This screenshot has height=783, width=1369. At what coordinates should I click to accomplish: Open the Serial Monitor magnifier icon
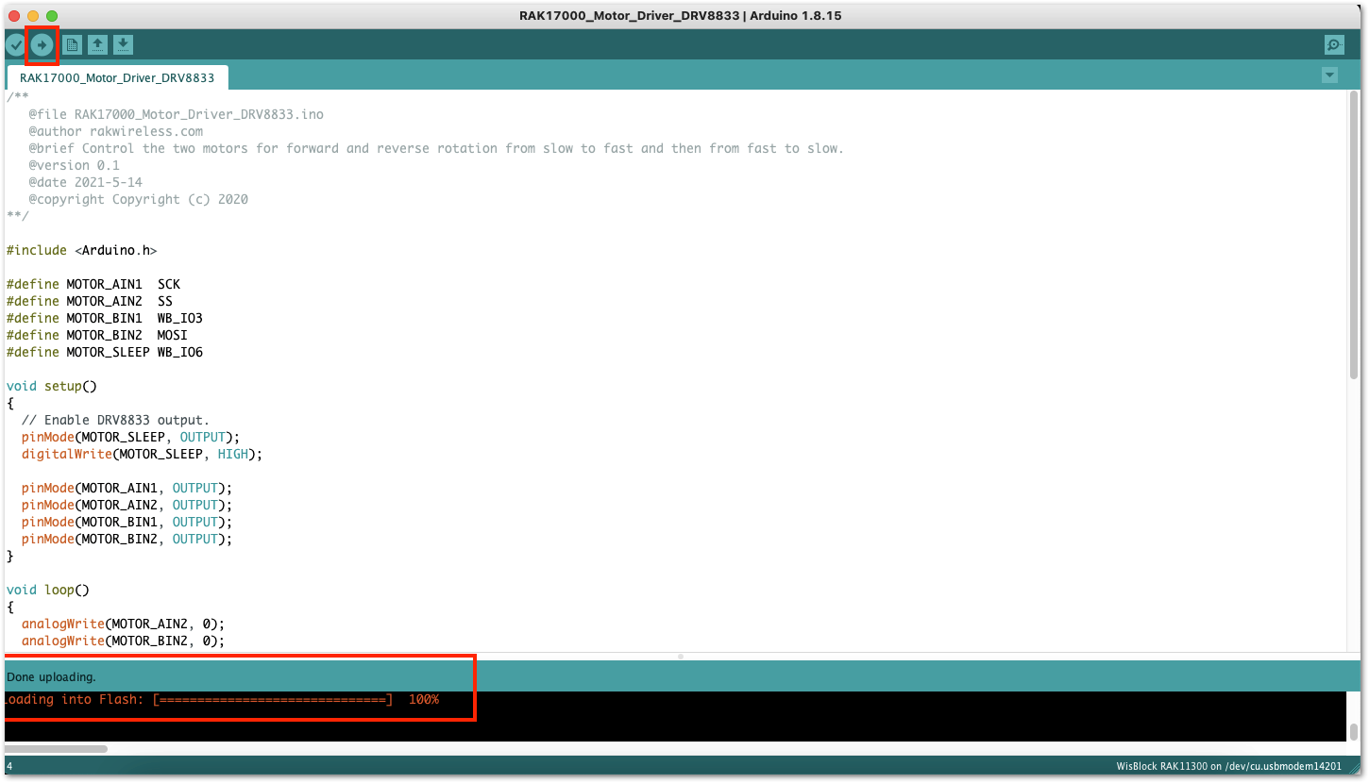[x=1334, y=44]
